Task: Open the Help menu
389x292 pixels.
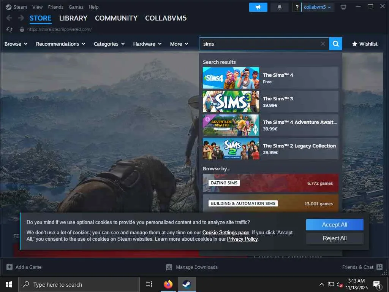Action: point(93,7)
